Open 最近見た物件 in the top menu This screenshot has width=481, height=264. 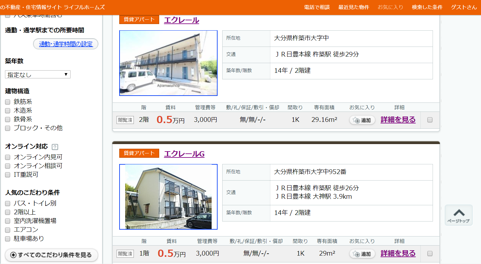[354, 7]
